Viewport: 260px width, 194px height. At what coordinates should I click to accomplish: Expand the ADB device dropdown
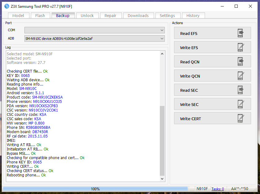(x=95, y=39)
